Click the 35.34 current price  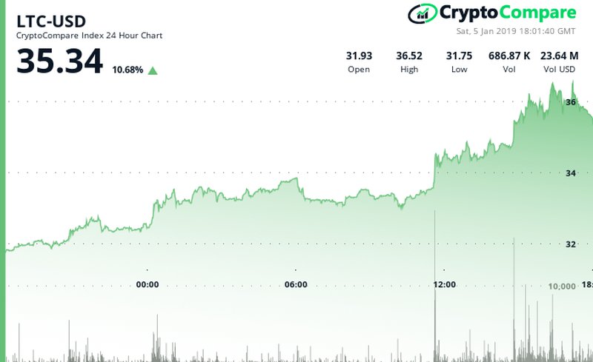[60, 61]
